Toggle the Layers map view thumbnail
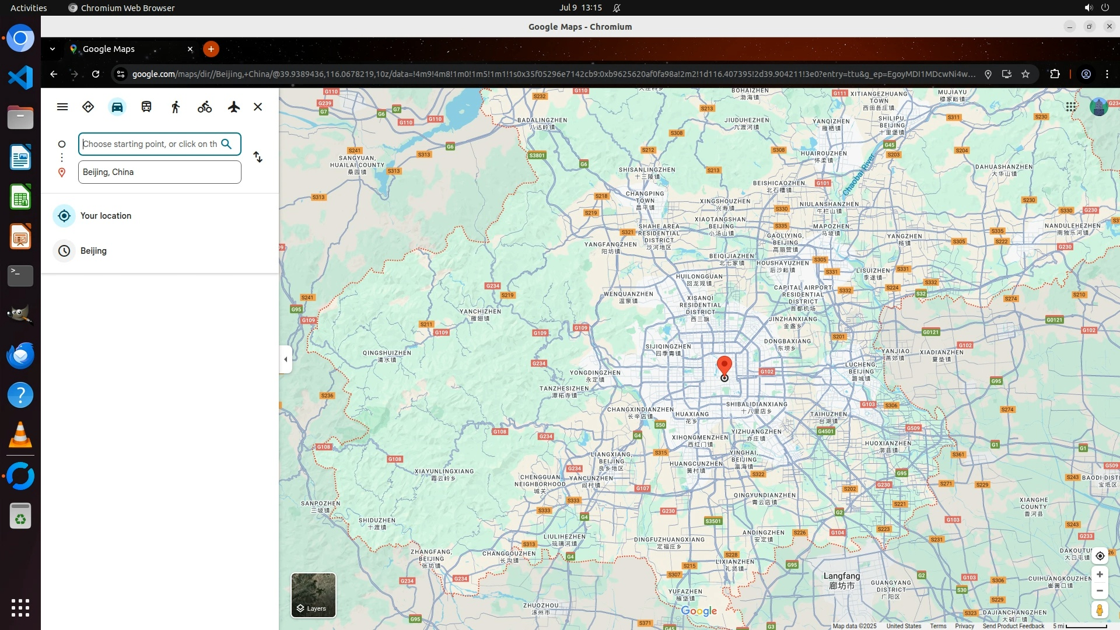Image resolution: width=1120 pixels, height=630 pixels. point(313,595)
